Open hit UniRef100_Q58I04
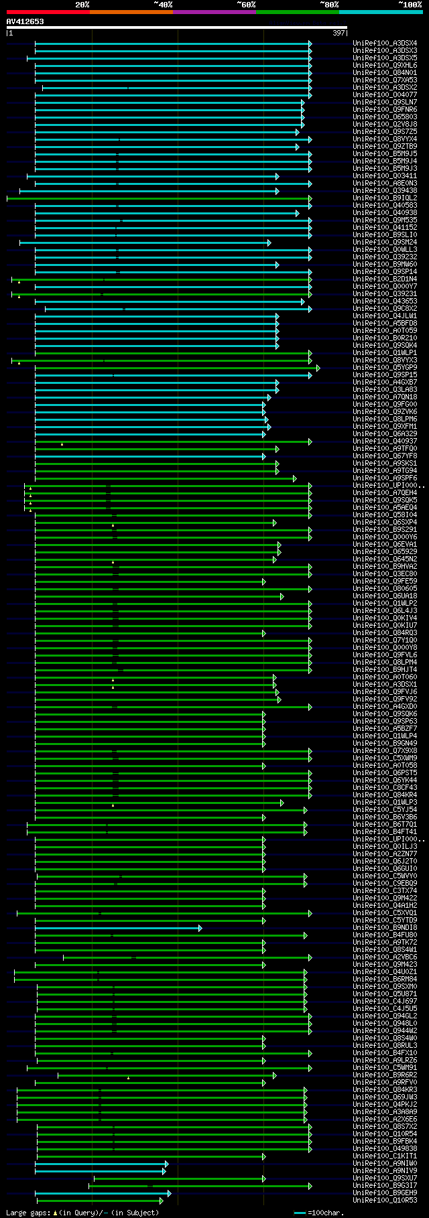The width and height of the screenshot is (429, 1218). [385, 515]
